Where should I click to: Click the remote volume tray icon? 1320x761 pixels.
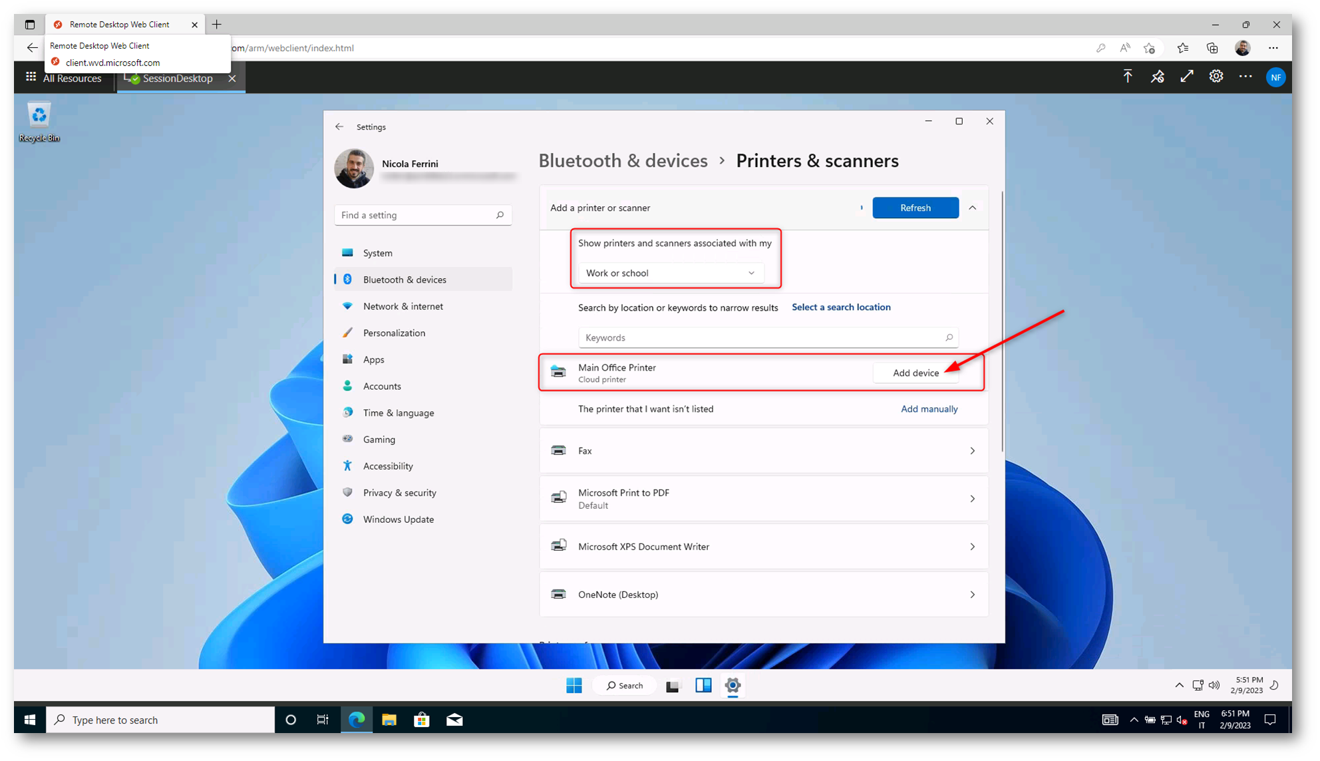point(1214,685)
